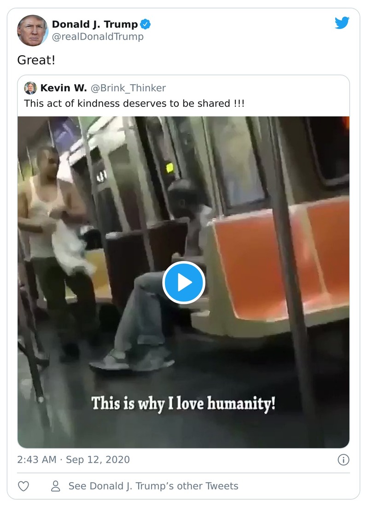Click the 'Great!' tweet text

(36, 60)
